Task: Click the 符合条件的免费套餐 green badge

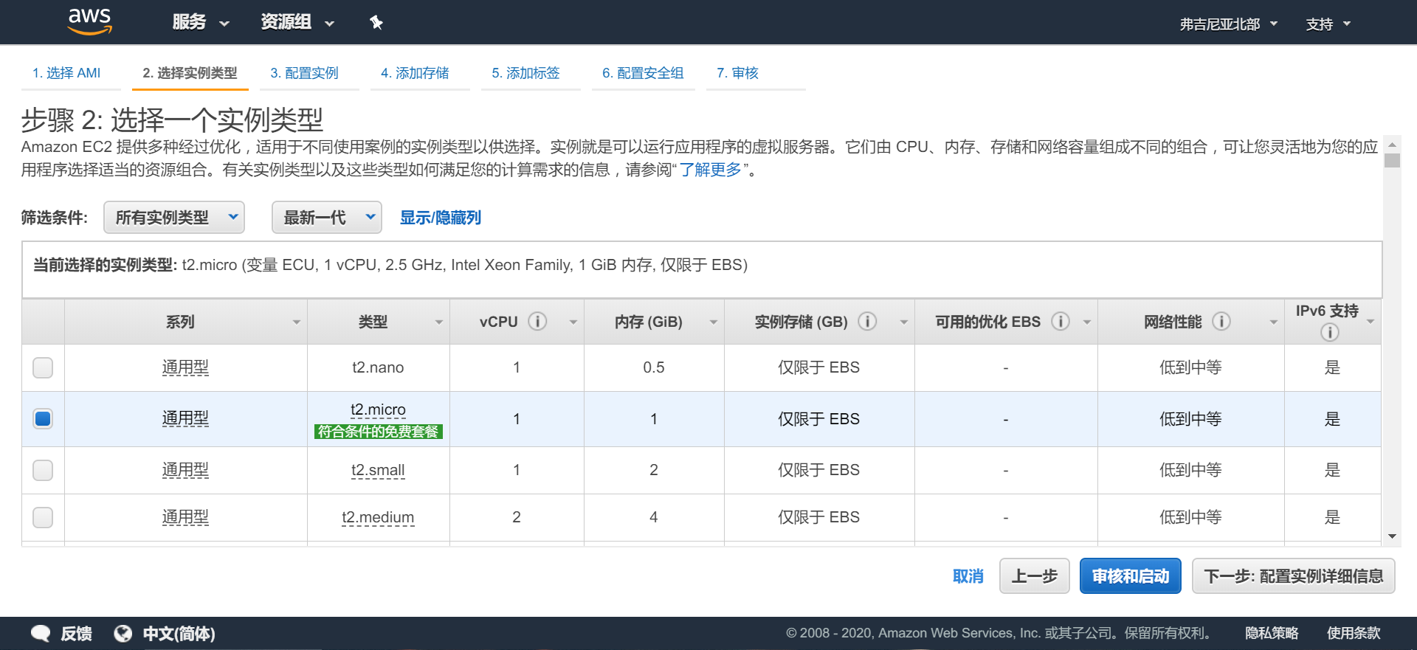Action: tap(379, 432)
